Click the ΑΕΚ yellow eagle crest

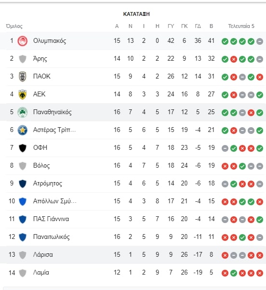[22, 94]
